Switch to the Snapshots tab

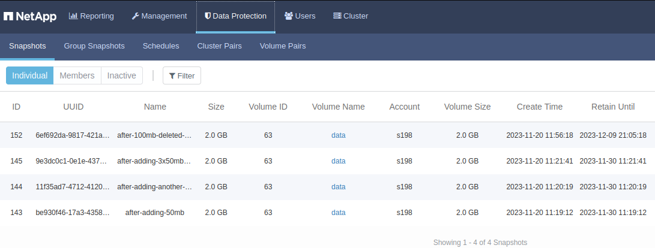(x=28, y=46)
